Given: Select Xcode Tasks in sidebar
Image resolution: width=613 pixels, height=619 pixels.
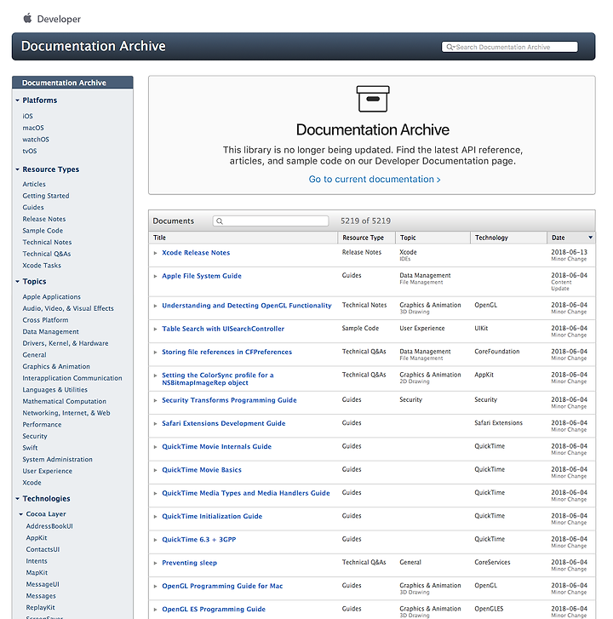Looking at the screenshot, I should coord(42,266).
